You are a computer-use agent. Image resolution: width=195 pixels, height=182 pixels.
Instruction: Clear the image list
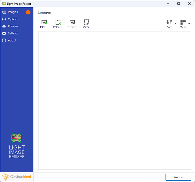pos(86,24)
